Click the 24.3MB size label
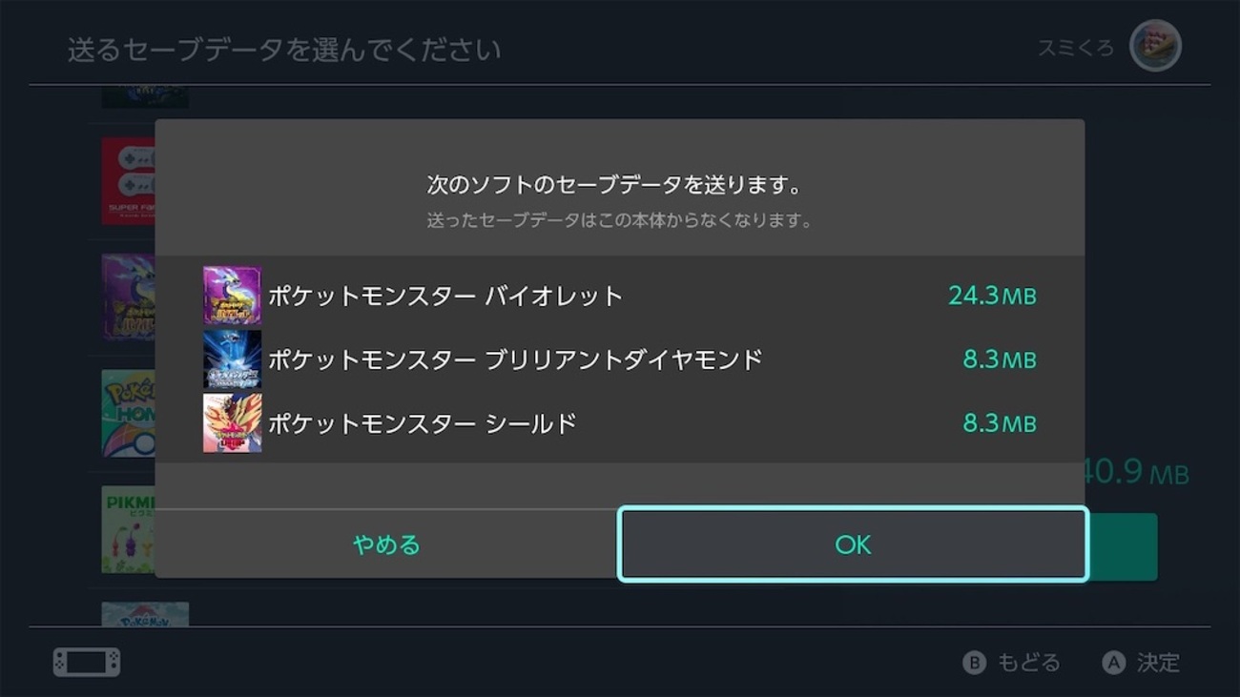Viewport: 1240px width, 697px height. (x=992, y=296)
